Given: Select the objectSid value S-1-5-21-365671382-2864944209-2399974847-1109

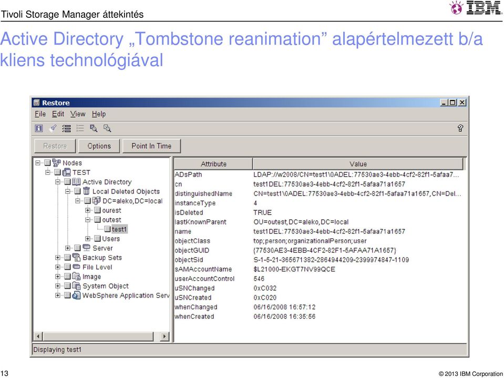Looking at the screenshot, I should tap(331, 260).
